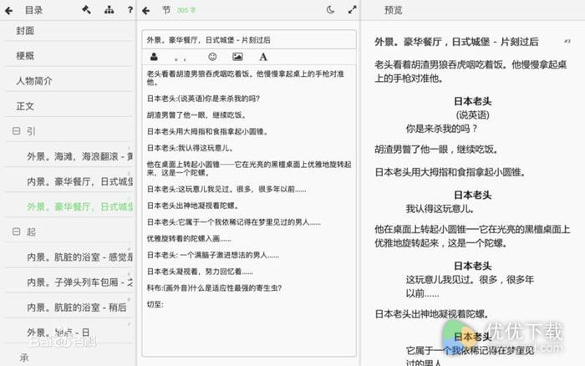Insert a picture with the image icon
585x366 pixels.
237,57
